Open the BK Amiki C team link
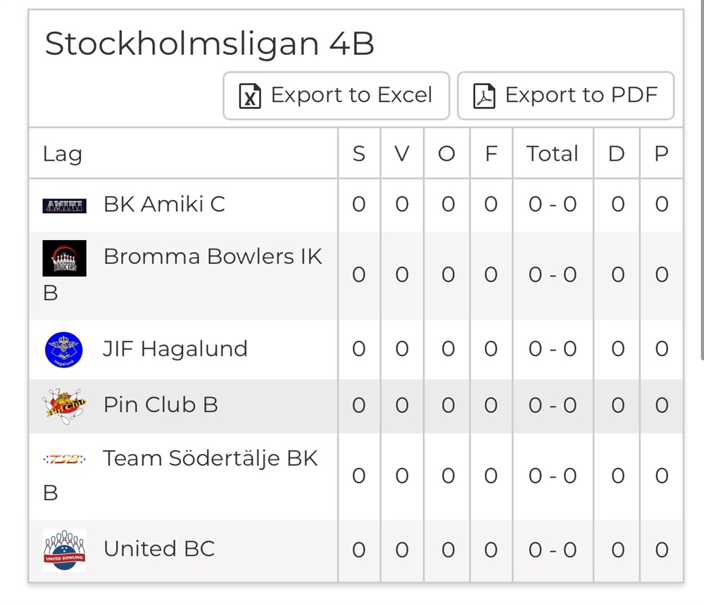 (164, 204)
